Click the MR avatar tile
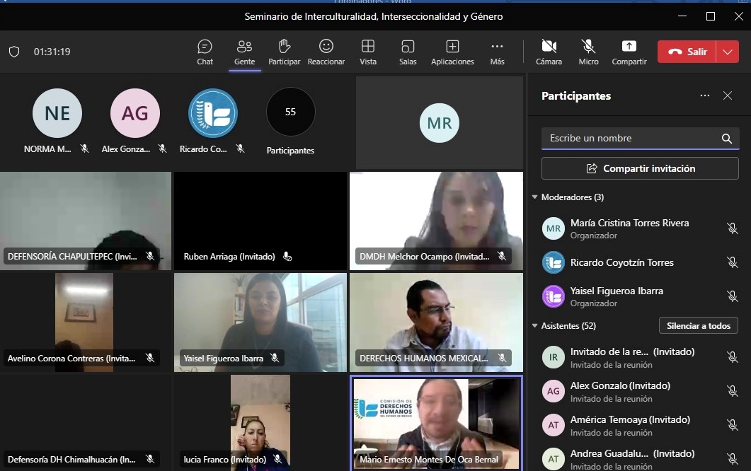This screenshot has height=471, width=751. 439,123
